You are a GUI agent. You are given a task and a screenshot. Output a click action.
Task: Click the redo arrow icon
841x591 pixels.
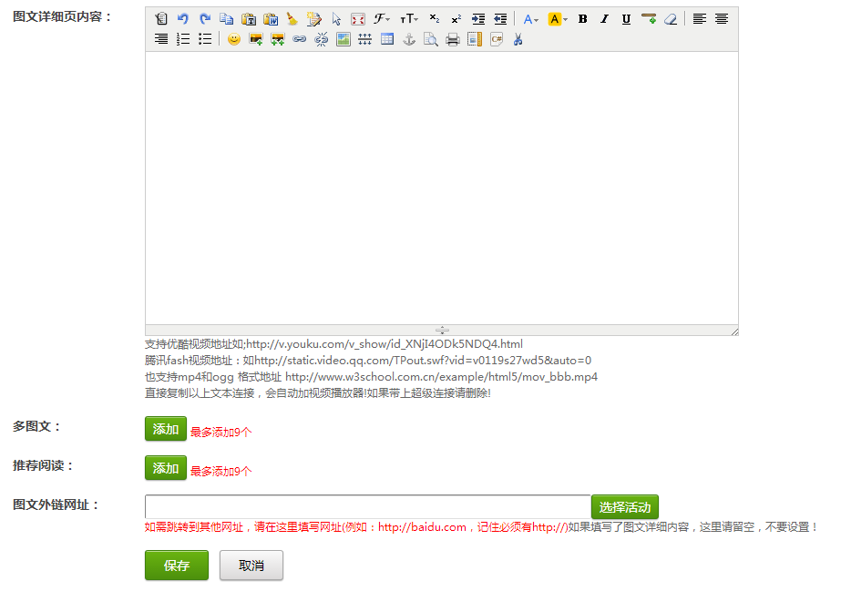click(x=205, y=19)
